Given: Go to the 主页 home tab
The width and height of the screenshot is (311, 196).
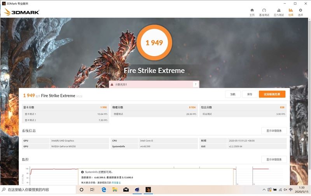Looking at the screenshot, I should (x=252, y=12).
